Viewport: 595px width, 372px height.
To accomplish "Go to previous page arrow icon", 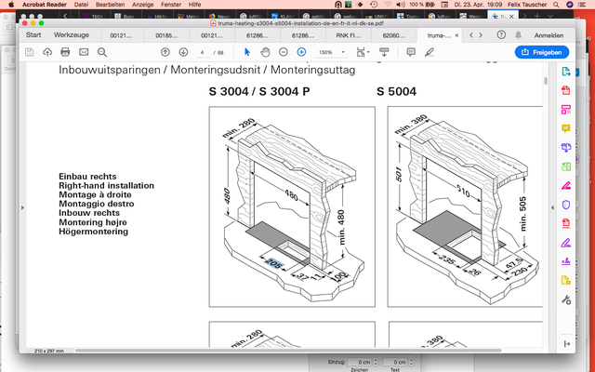I will coord(165,52).
